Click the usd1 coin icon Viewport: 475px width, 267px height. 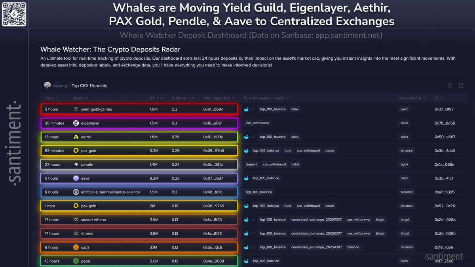[76, 247]
